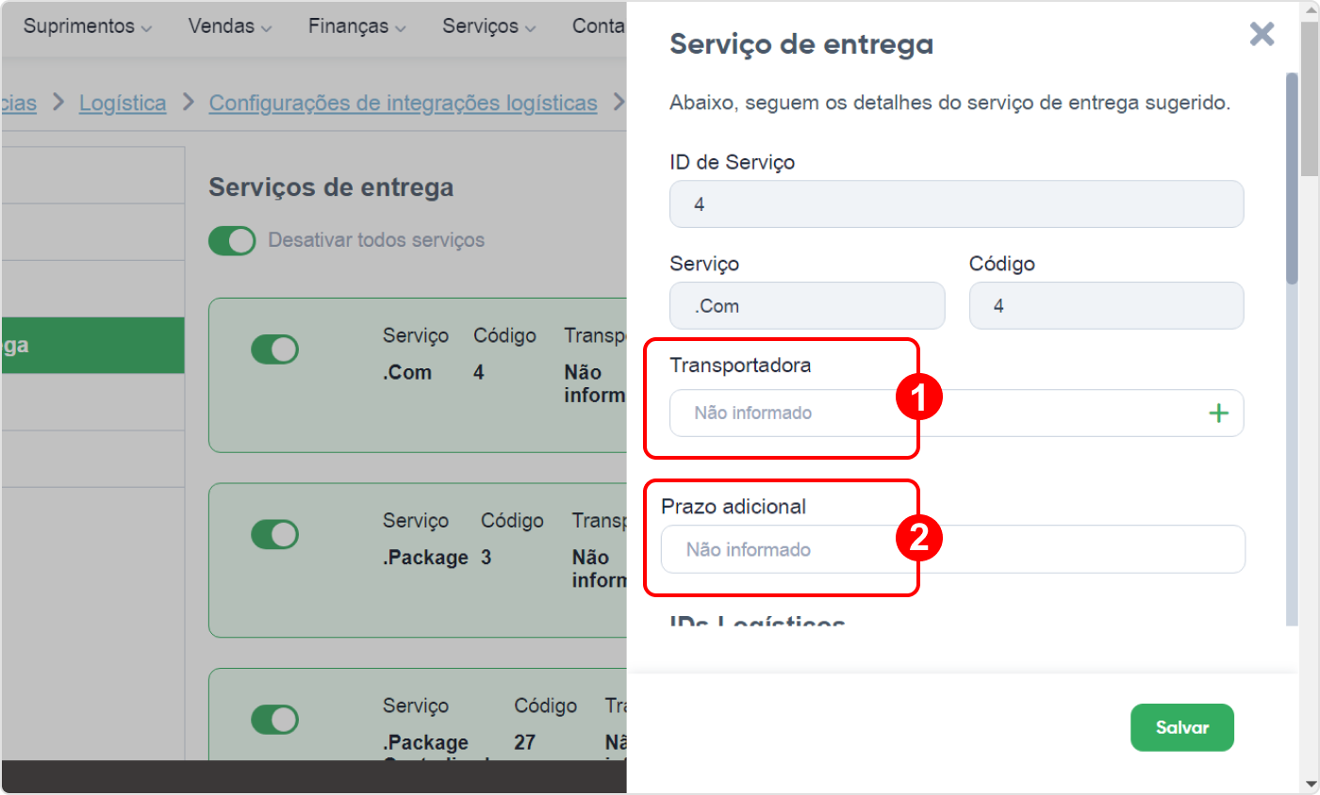1320x795 pixels.
Task: Click the Código field in the panel
Action: pyautogui.click(x=1106, y=306)
